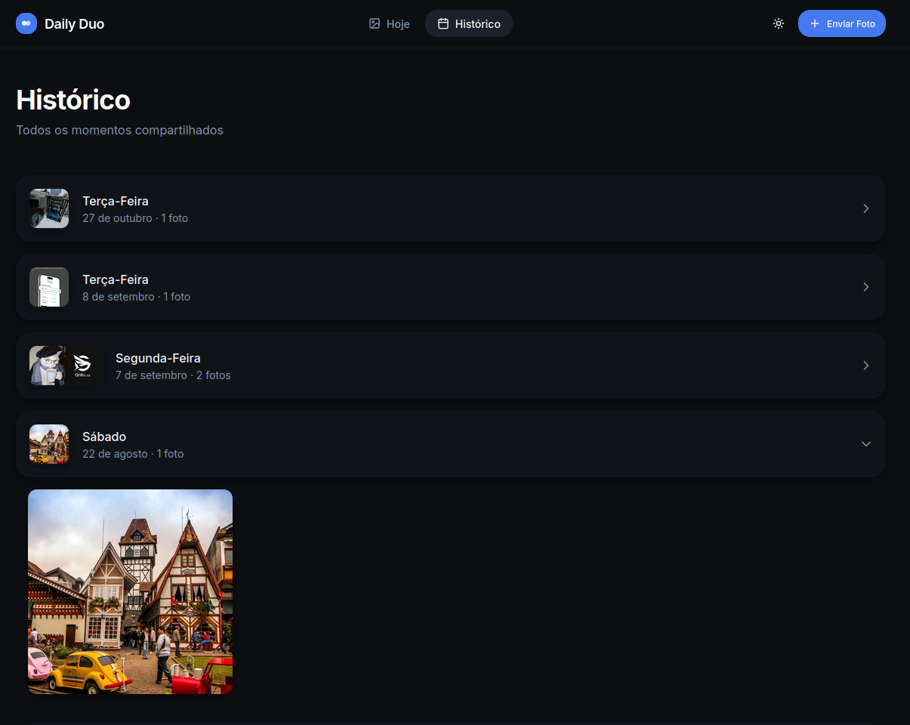Open the 27 de outubro thumbnail

[x=49, y=208]
